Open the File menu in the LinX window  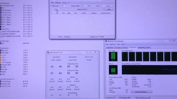point(52,3)
